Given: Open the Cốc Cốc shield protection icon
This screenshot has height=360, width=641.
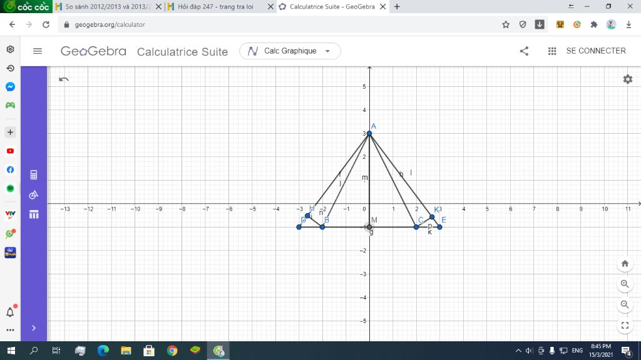Looking at the screenshot, I should [523, 24].
